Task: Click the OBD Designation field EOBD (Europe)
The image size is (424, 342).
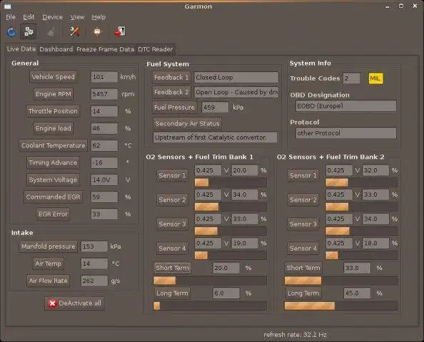Action: click(x=346, y=106)
